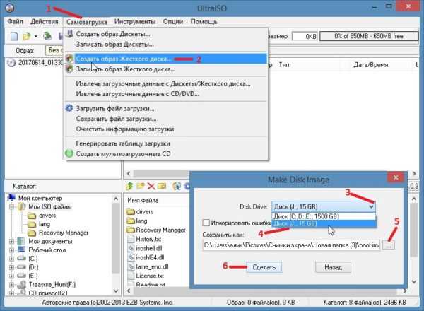This screenshot has width=424, height=311.
Task: Open the Опции menu
Action: click(173, 22)
